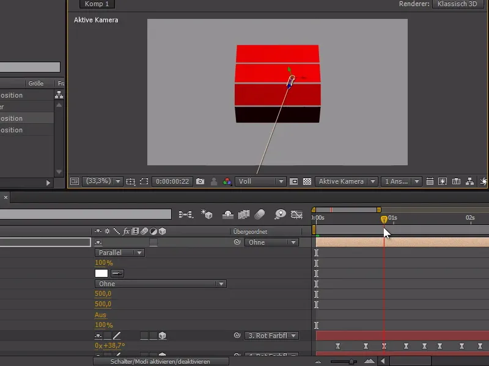
Task: Click pick whip beside 3. Rot Farbfl
Action: tap(237, 335)
